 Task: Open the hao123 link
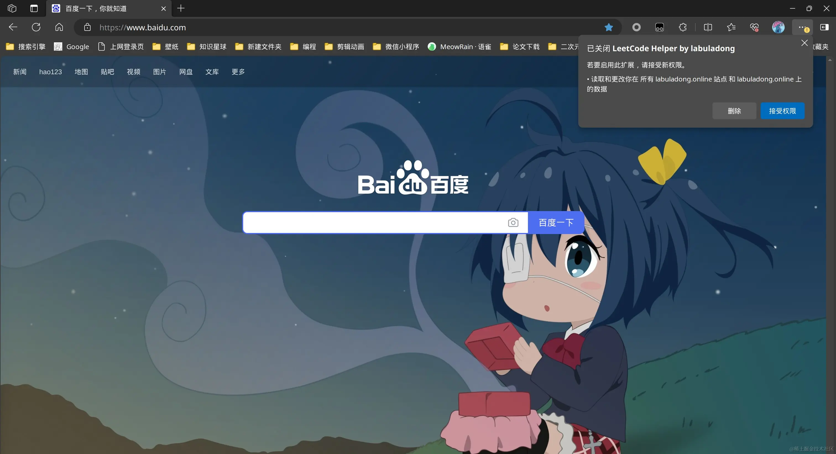click(51, 71)
